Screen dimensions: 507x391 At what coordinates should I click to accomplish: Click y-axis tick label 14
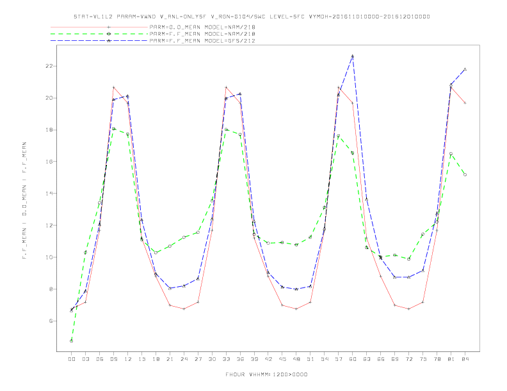(49, 194)
